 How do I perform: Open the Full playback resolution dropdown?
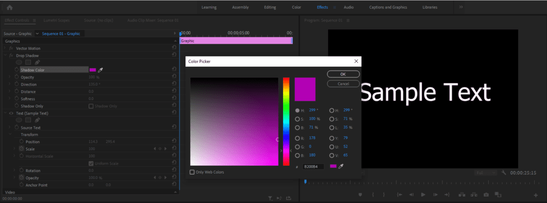click(485, 173)
